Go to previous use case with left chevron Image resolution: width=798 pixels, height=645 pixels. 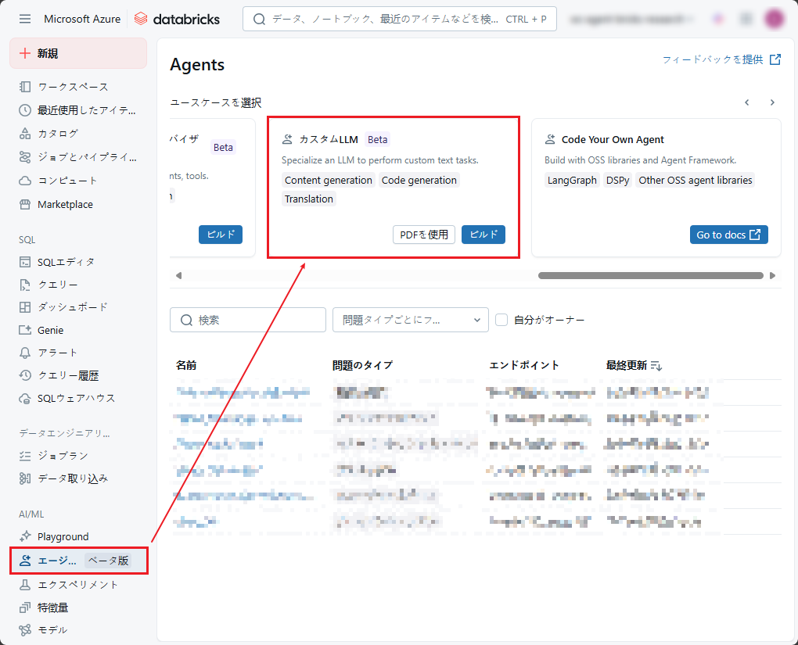click(x=747, y=102)
